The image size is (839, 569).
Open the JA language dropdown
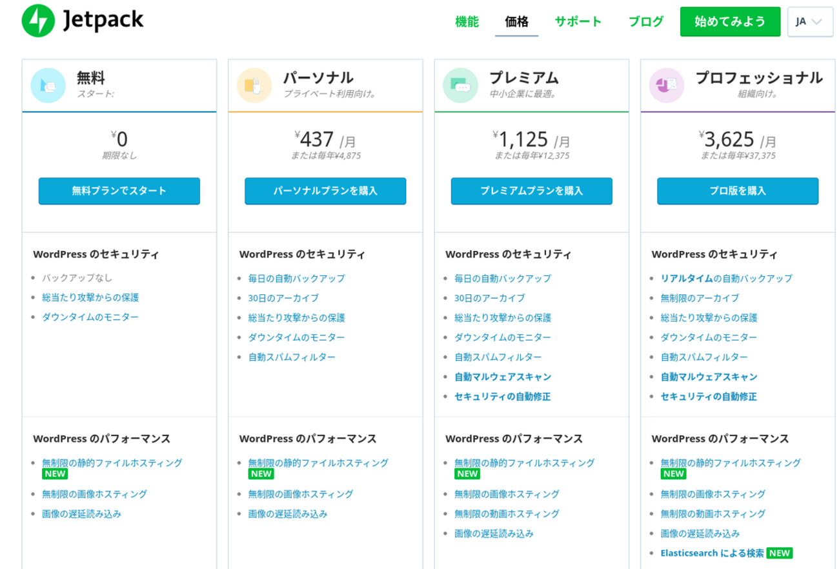click(x=810, y=21)
